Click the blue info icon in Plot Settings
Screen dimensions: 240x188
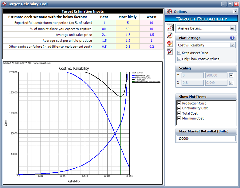click(x=232, y=38)
